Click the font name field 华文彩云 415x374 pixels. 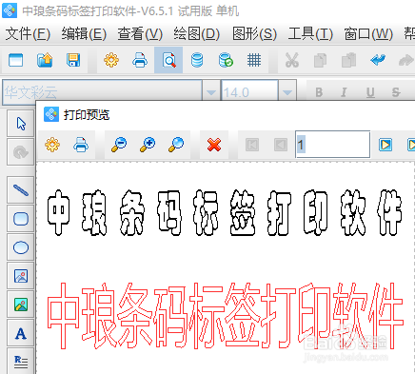pos(102,92)
